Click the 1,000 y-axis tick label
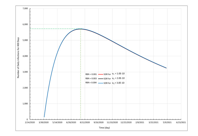This screenshot has height=136, width=198. [25, 104]
